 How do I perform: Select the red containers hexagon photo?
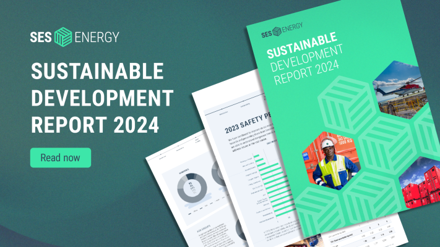[x=421, y=185]
